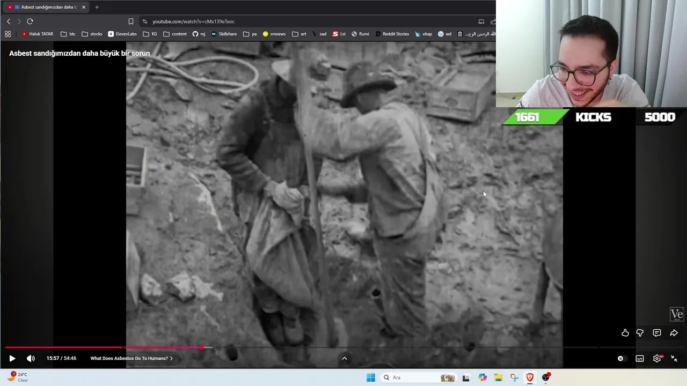The height and width of the screenshot is (386, 687).
Task: Open the ekap bookmark
Action: 423,34
